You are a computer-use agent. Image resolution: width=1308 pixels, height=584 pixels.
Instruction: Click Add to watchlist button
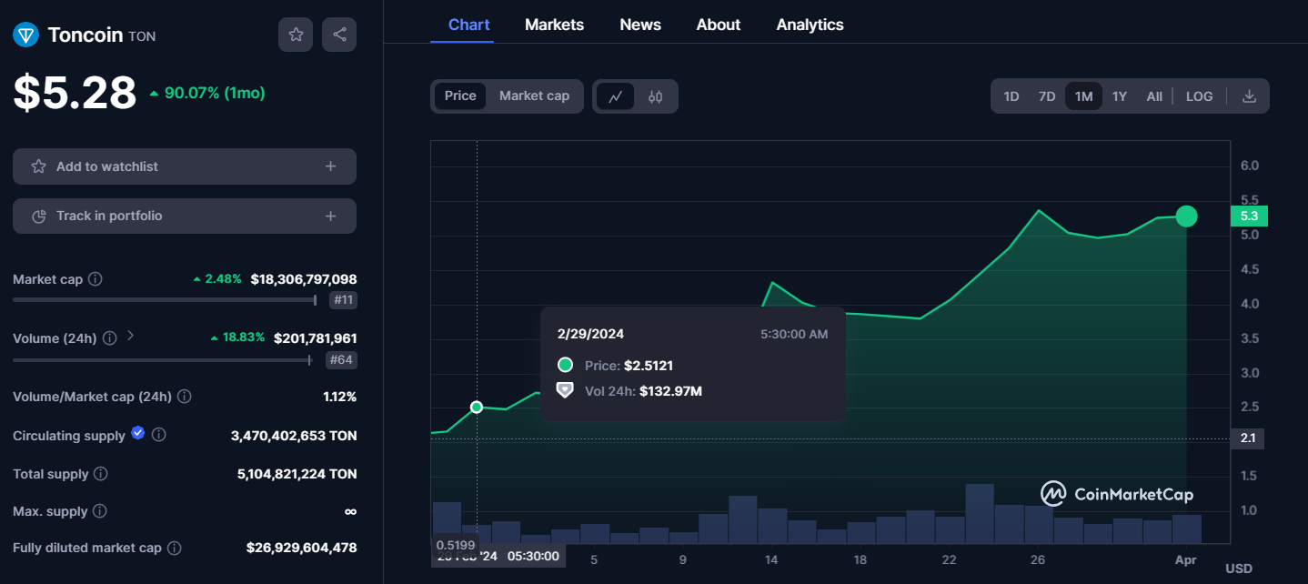pyautogui.click(x=185, y=166)
